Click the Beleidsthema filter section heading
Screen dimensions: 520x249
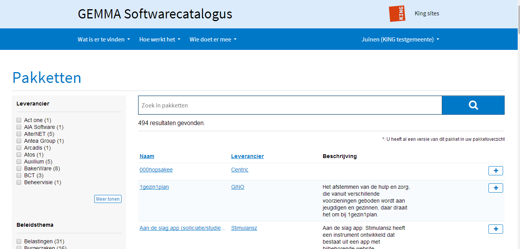35,225
